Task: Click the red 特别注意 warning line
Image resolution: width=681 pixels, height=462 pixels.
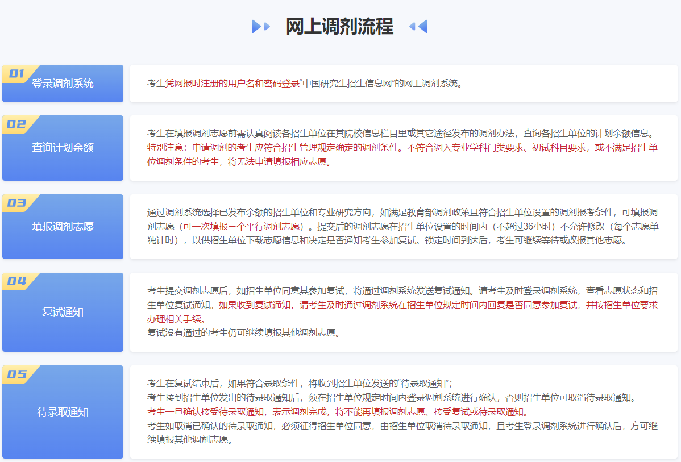Action: (402, 148)
